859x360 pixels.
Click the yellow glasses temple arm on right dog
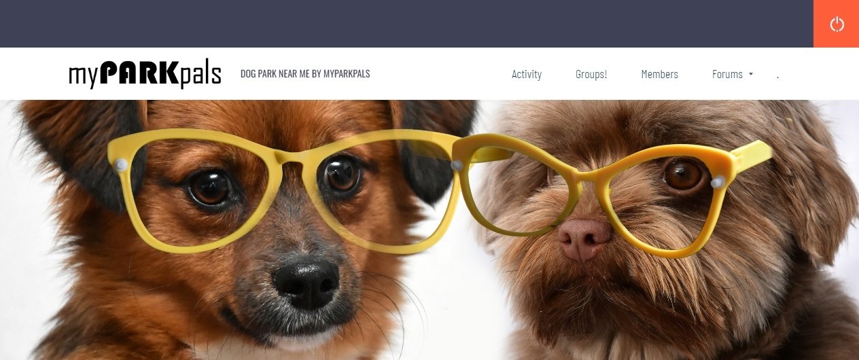(751, 155)
